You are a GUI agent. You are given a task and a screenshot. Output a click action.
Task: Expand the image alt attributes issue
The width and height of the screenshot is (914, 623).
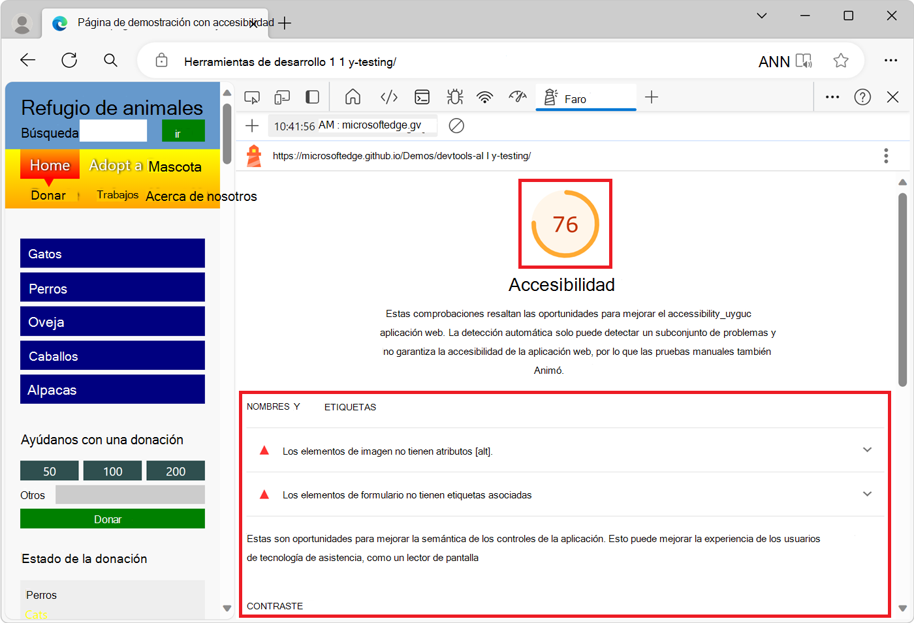click(x=867, y=449)
